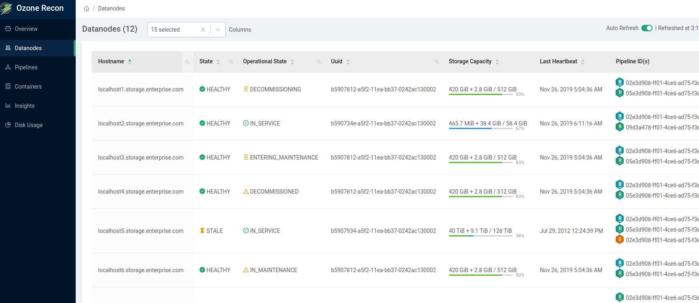Open localhost1's first pipeline 02e3d908
Viewport: 699px width, 303px height.
point(662,83)
